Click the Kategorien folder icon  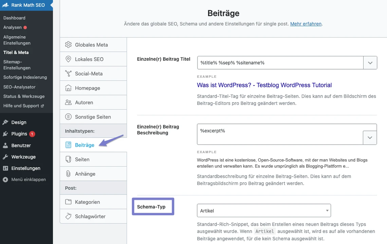click(68, 202)
